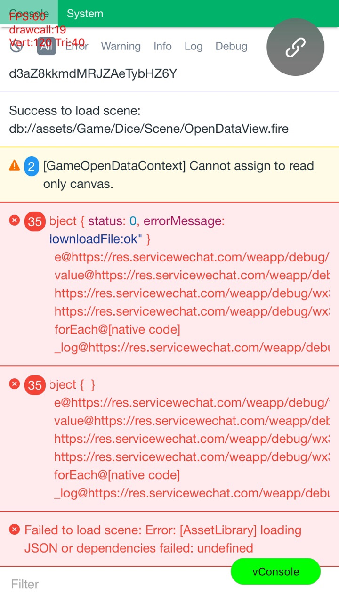The width and height of the screenshot is (339, 603).
Task: Filter logs by Error level
Action: point(77,46)
